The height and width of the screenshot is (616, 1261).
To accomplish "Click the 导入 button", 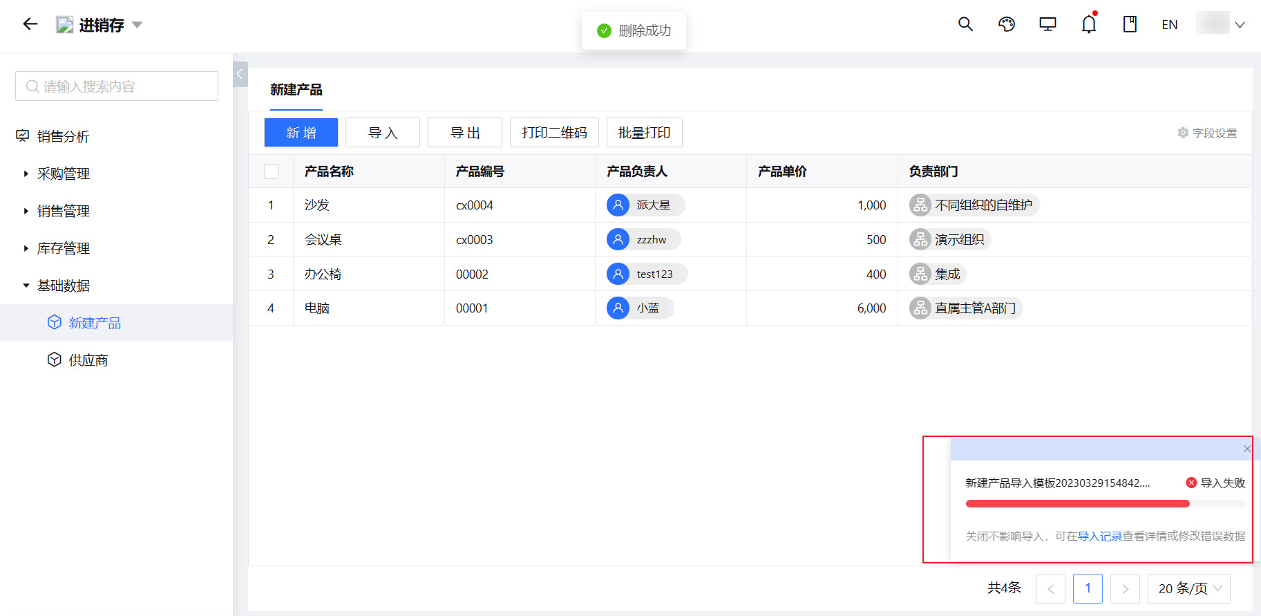I will click(x=383, y=133).
